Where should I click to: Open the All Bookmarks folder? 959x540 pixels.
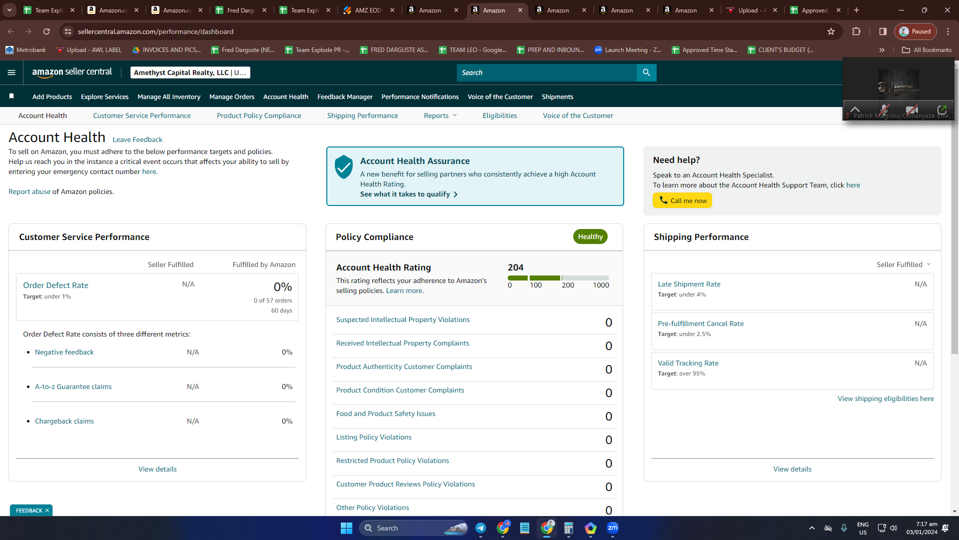[927, 50]
